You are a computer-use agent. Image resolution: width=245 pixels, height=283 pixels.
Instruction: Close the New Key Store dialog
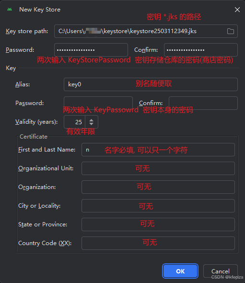pyautogui.click(x=237, y=10)
